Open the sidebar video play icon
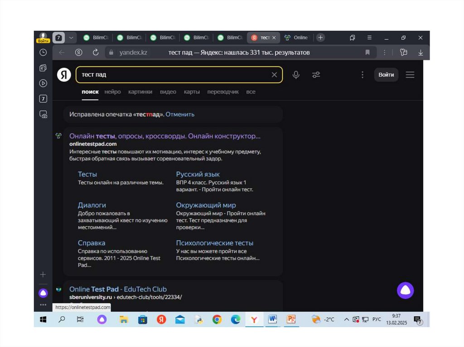Viewport: 464px width, 347px height. (43, 83)
